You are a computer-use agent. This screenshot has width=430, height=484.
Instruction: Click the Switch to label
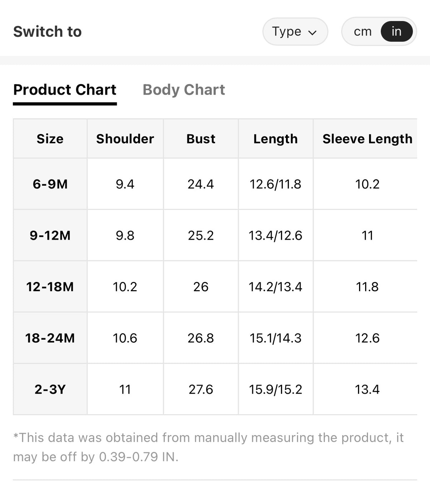click(x=47, y=32)
